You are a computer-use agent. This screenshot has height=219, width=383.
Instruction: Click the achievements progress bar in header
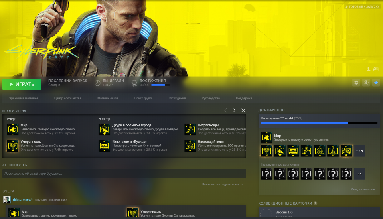tap(160, 85)
